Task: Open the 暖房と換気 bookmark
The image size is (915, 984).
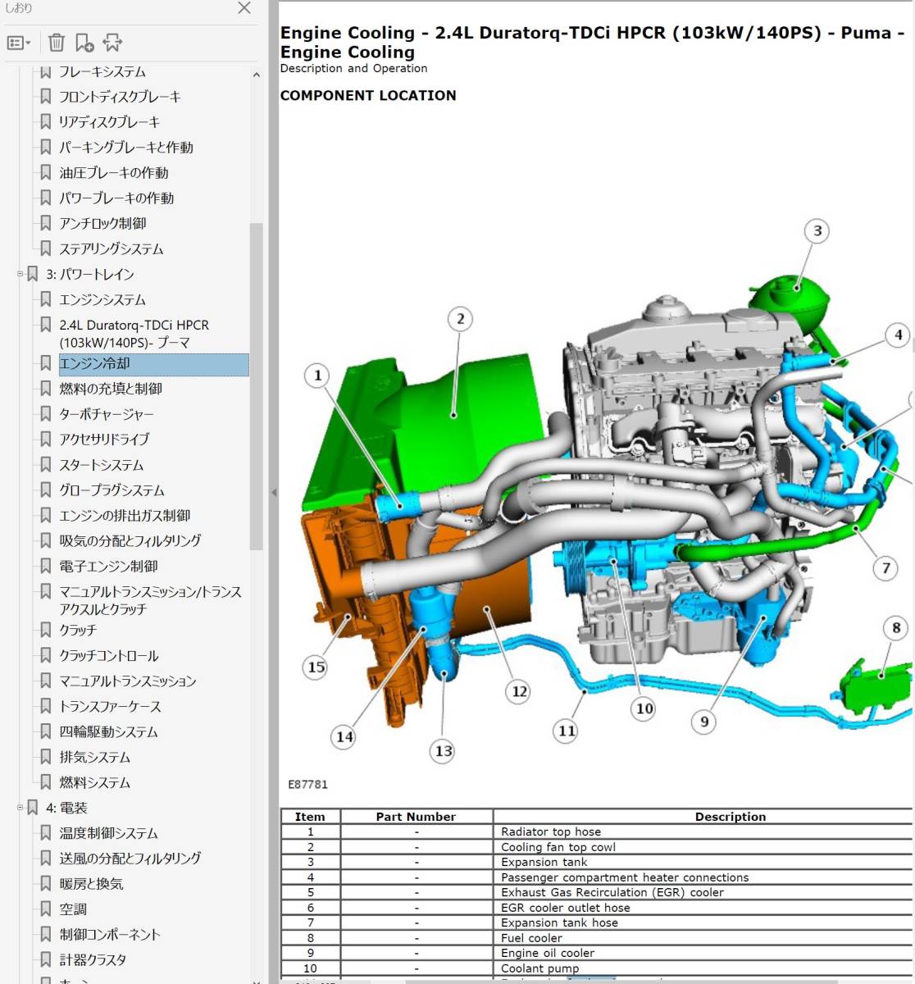Action: click(91, 884)
